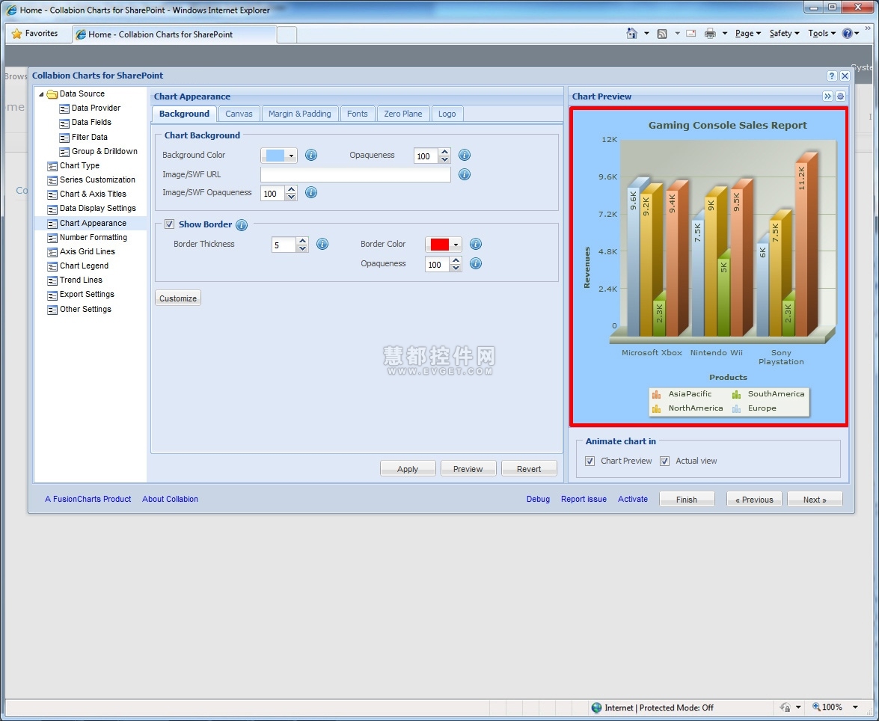Select Series Customization in tree
This screenshot has width=879, height=721.
(97, 180)
